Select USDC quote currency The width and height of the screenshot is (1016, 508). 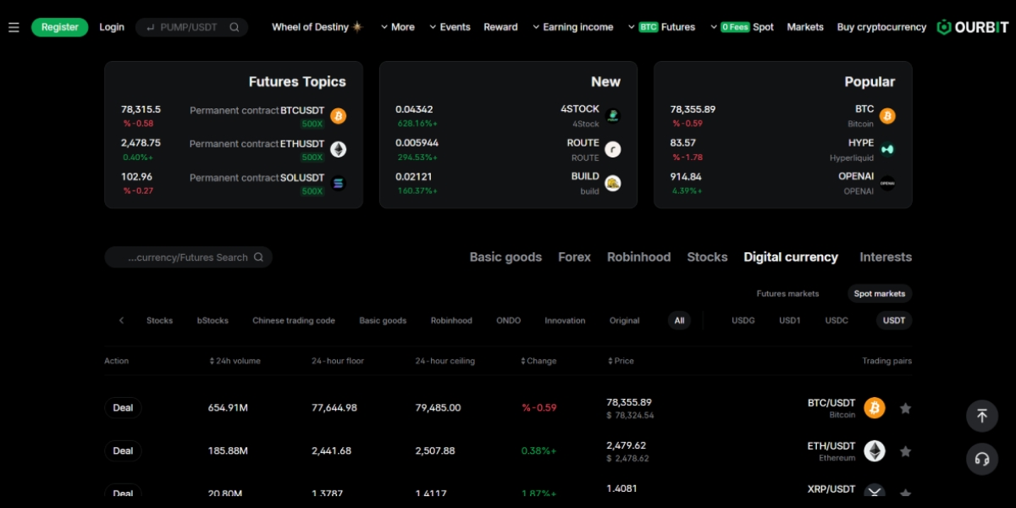(837, 321)
